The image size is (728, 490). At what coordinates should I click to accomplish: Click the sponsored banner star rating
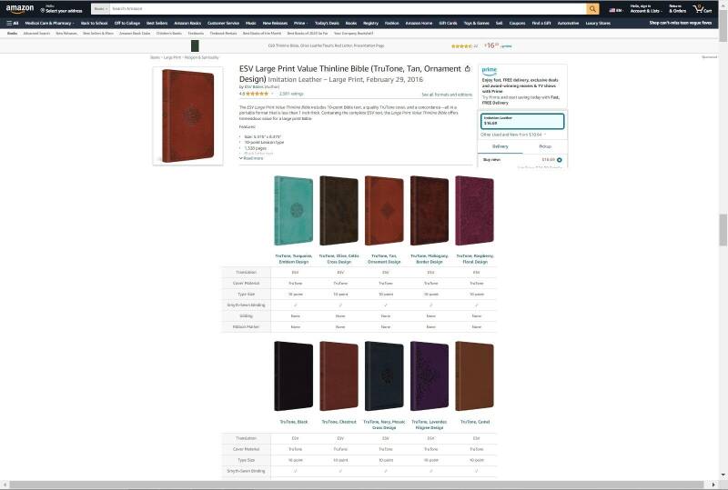[x=461, y=46]
